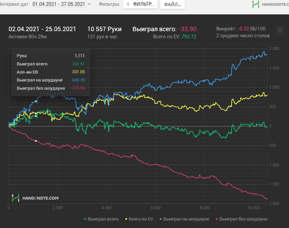Click the '10 557 Руки' hands count text
This screenshot has width=289, height=228.
pos(104,29)
